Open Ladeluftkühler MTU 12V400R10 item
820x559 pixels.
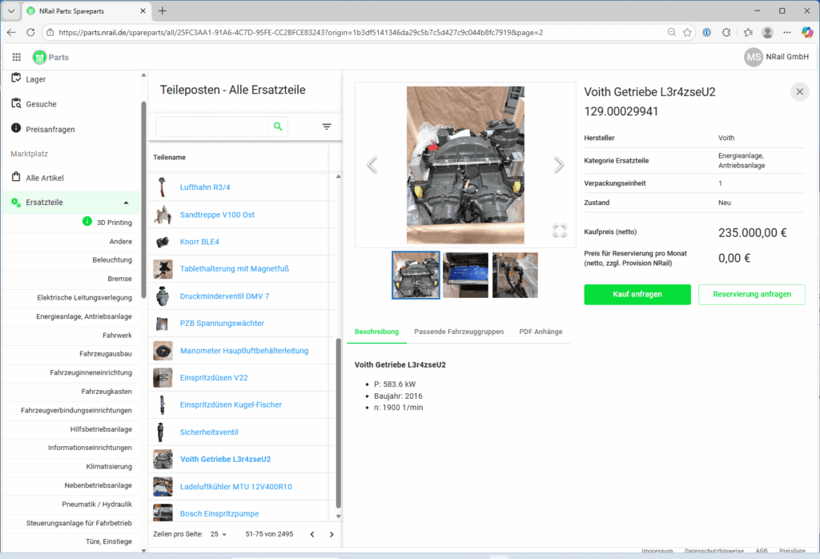click(235, 486)
